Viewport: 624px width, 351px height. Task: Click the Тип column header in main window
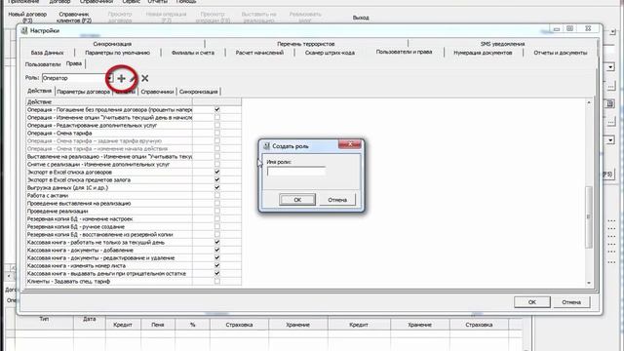click(44, 319)
